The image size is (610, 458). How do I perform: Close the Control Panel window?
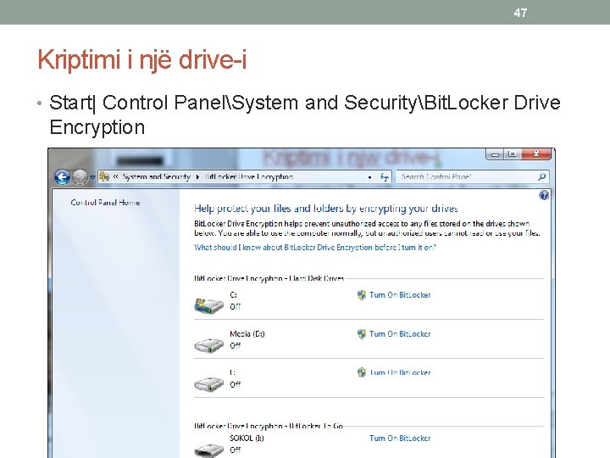coord(535,154)
